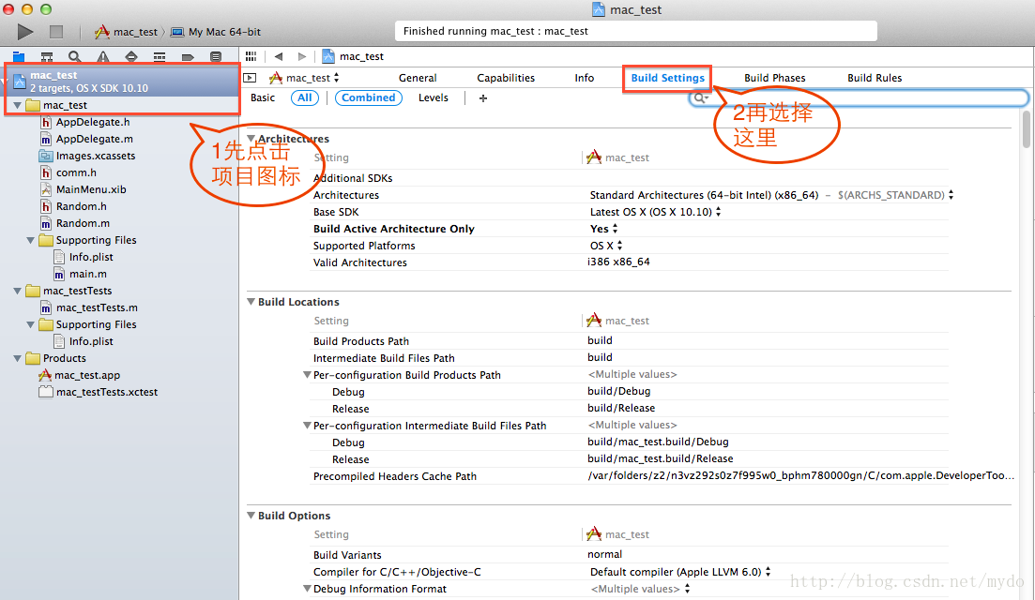Show All build settings
This screenshot has height=600, width=1035.
304,97
